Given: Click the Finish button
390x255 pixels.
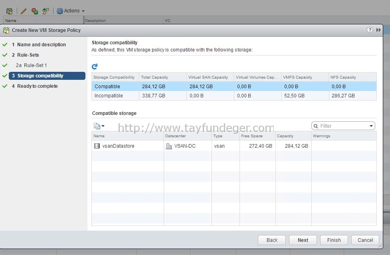Looking at the screenshot, I should click(334, 240).
